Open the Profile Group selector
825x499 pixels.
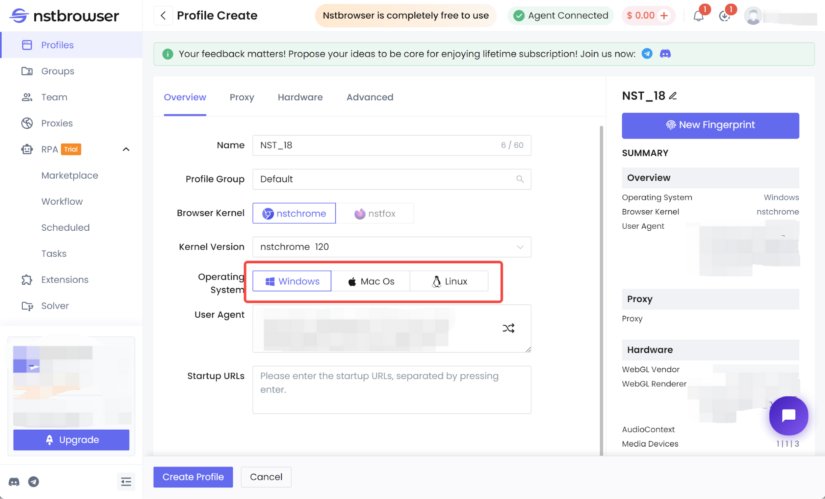(x=391, y=179)
